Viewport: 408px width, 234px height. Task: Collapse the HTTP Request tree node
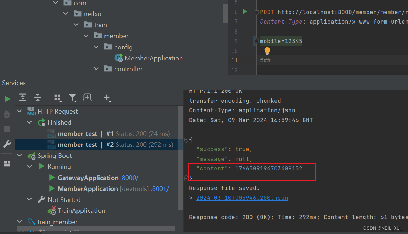(20, 111)
